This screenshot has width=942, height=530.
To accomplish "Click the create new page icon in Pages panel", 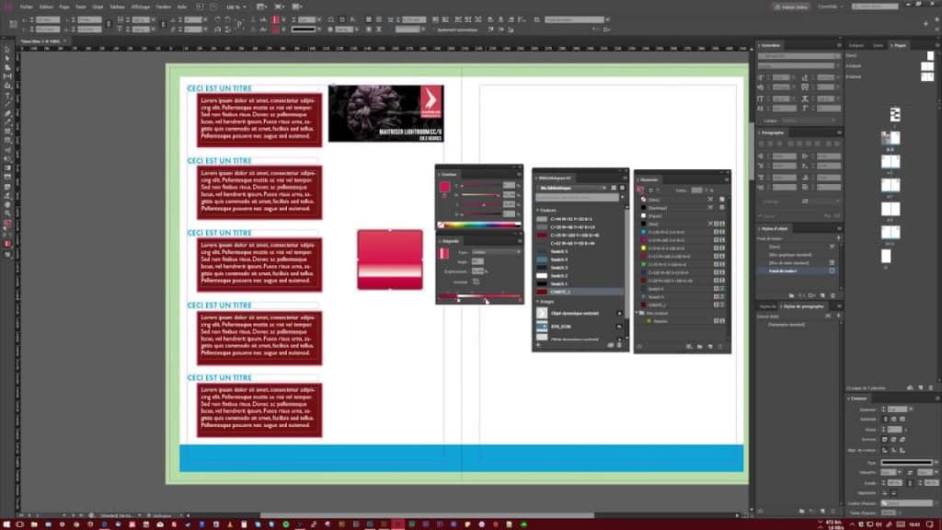I will pyautogui.click(x=920, y=387).
